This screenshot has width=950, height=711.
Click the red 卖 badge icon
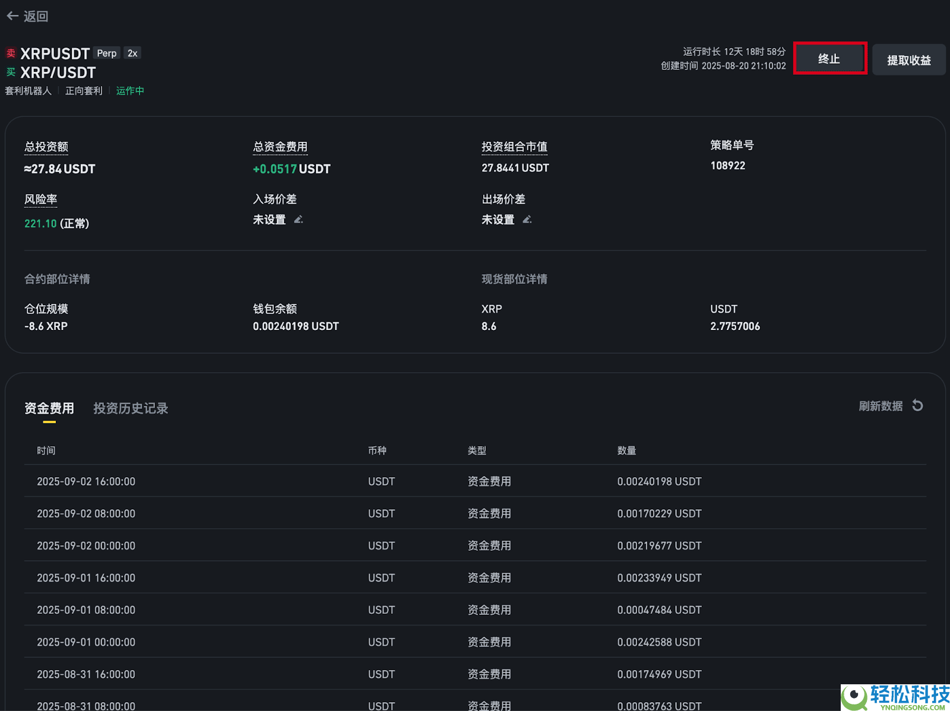click(x=9, y=53)
